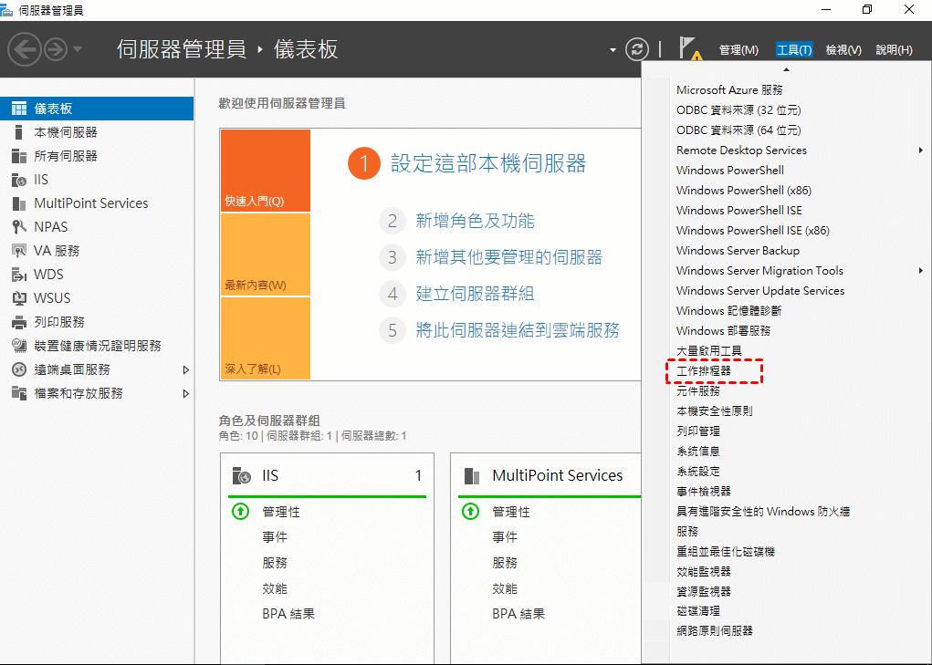The width and height of the screenshot is (932, 665).
Task: Expand Windows Server Migration Tools submenu arrow
Action: point(921,271)
